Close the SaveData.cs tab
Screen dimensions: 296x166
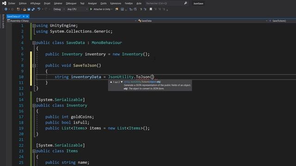point(27,17)
